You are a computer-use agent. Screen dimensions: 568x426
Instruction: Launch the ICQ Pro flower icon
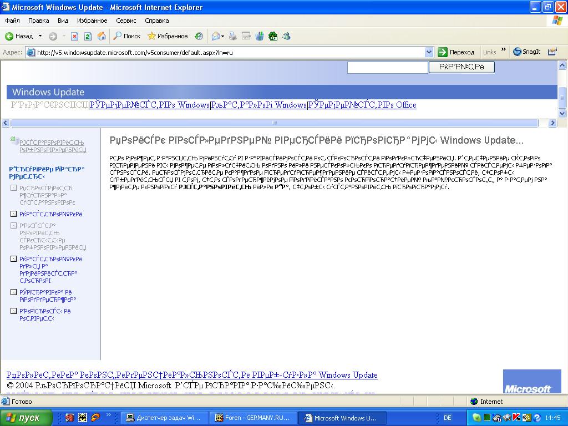pos(273,36)
